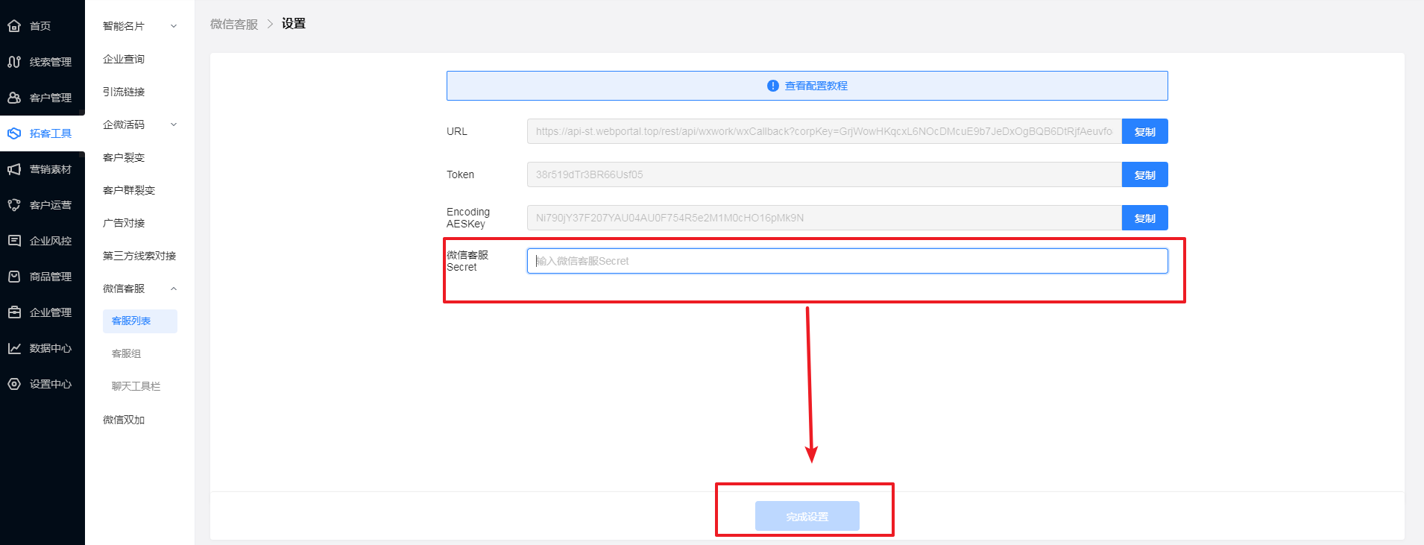Screen dimensions: 1424x545
Task: Click the info icon in 查看配置教程 banner
Action: tap(773, 86)
